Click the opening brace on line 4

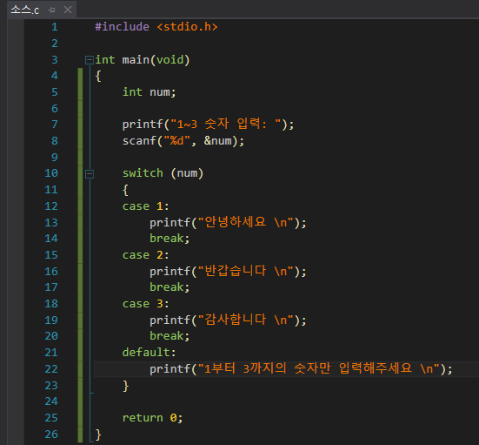[x=98, y=76]
